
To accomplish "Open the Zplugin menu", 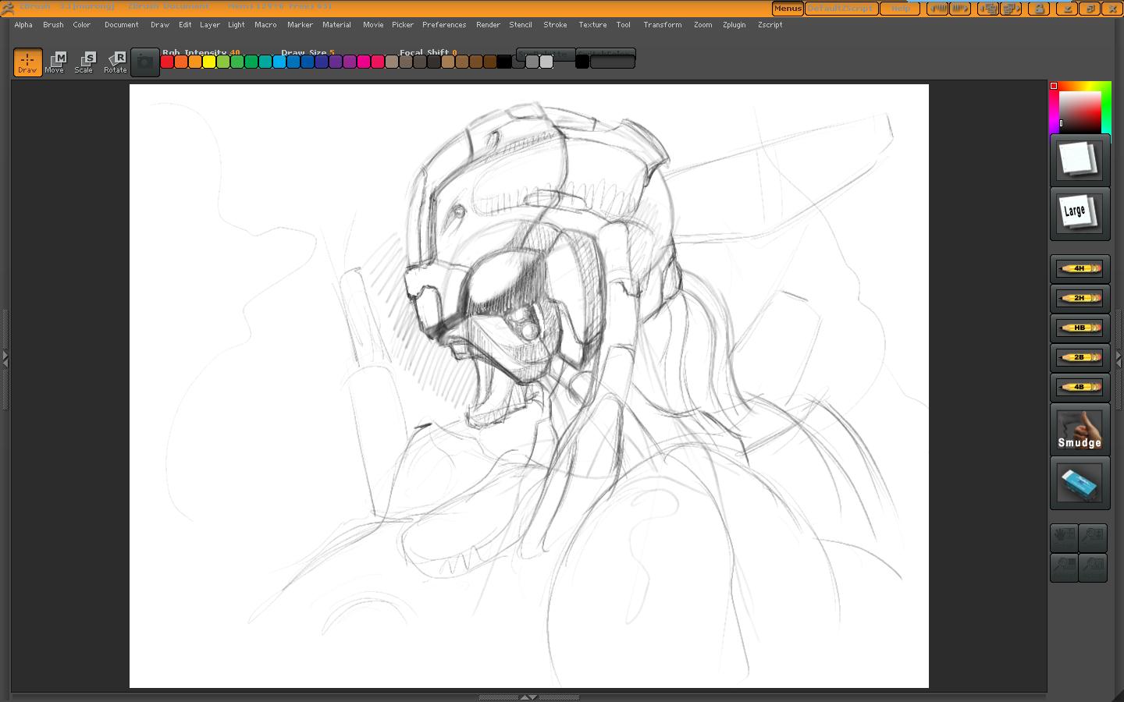I will tap(734, 25).
